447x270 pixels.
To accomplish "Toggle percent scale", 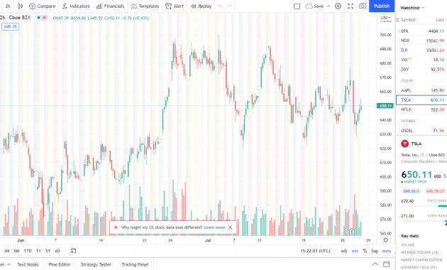I will pos(365,251).
